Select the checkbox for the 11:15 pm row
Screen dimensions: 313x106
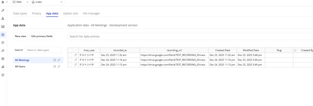pyautogui.click(x=70, y=65)
